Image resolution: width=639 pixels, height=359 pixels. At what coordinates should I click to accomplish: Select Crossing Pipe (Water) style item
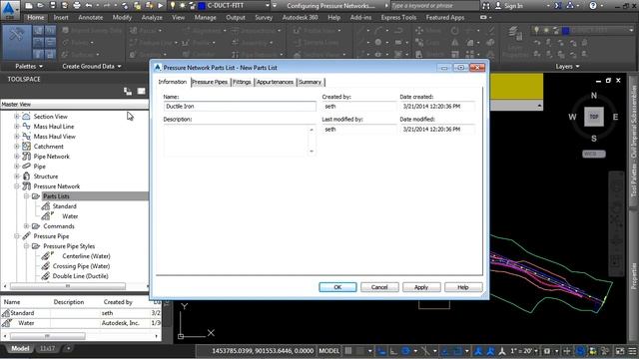tap(81, 266)
